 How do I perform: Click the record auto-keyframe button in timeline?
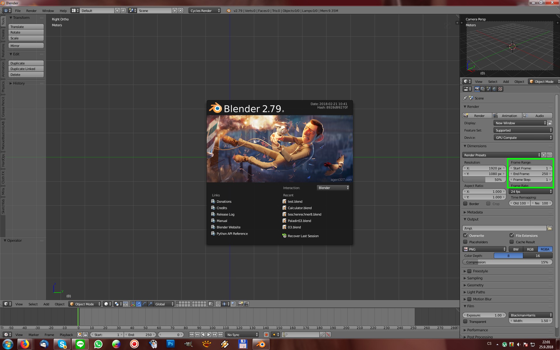click(266, 335)
